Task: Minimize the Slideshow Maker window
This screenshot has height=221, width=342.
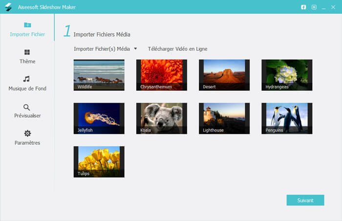Action: [x=323, y=8]
